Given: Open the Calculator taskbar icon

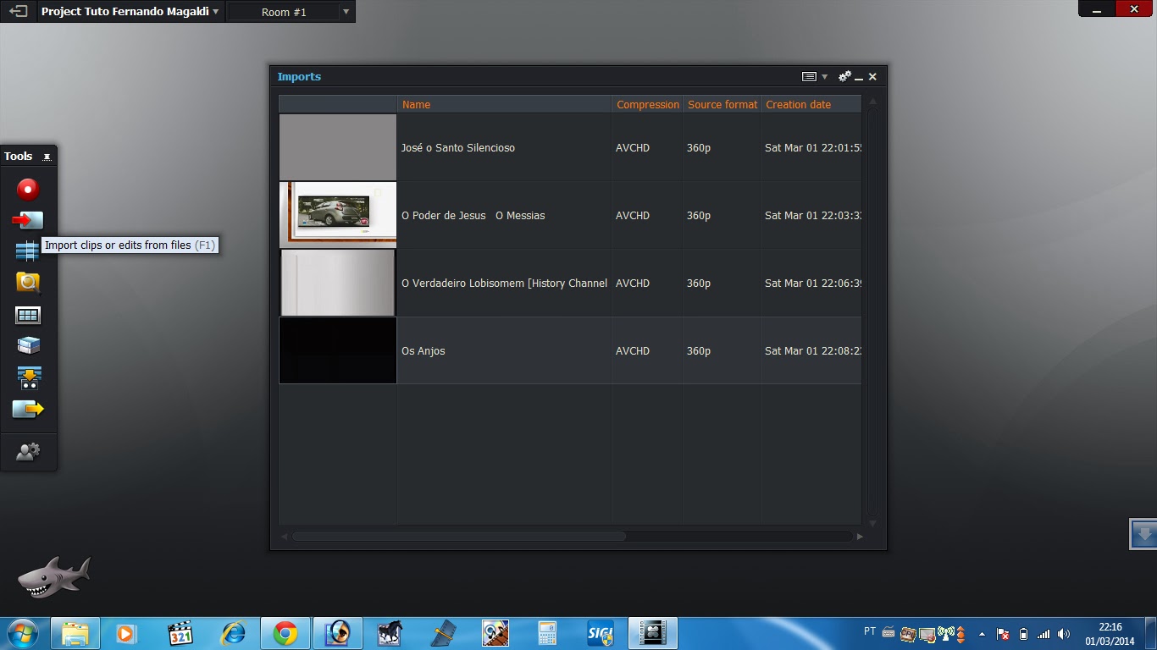Looking at the screenshot, I should tap(548, 633).
